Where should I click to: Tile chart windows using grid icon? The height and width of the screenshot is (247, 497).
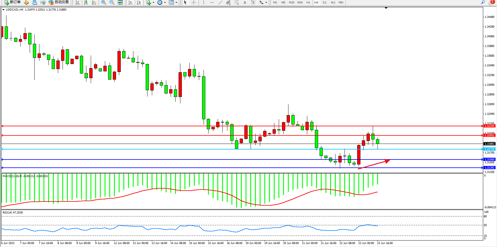(120, 2)
